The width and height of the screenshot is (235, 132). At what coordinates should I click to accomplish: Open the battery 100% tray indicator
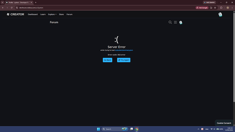click(220, 129)
